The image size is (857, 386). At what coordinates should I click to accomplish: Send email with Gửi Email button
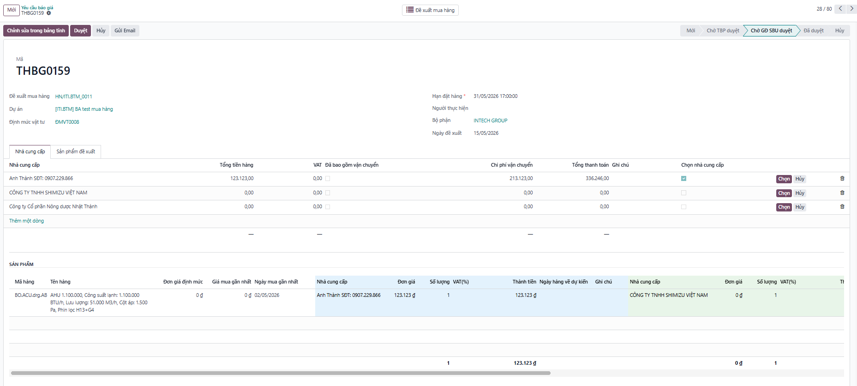click(125, 31)
